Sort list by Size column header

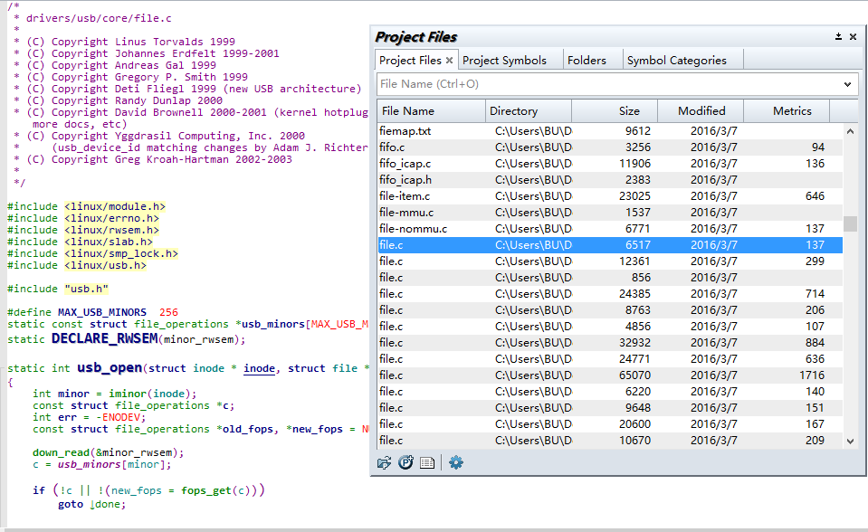(629, 111)
